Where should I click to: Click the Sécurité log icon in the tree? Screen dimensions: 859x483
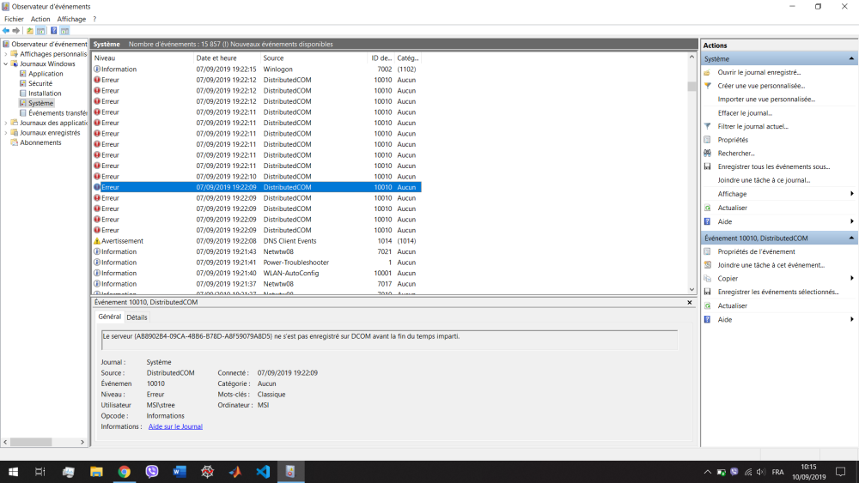[22, 83]
